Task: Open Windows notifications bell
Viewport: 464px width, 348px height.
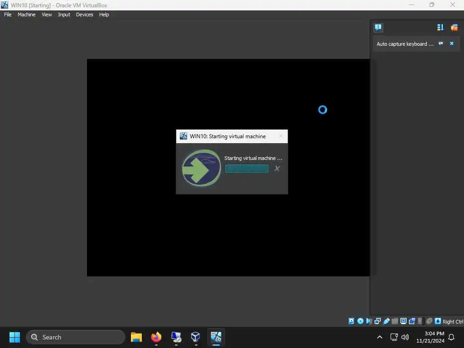Action: [451, 337]
